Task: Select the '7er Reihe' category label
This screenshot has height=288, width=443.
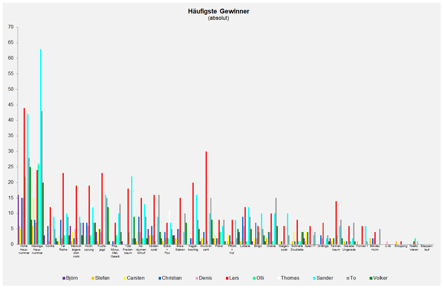Action: [63, 248]
